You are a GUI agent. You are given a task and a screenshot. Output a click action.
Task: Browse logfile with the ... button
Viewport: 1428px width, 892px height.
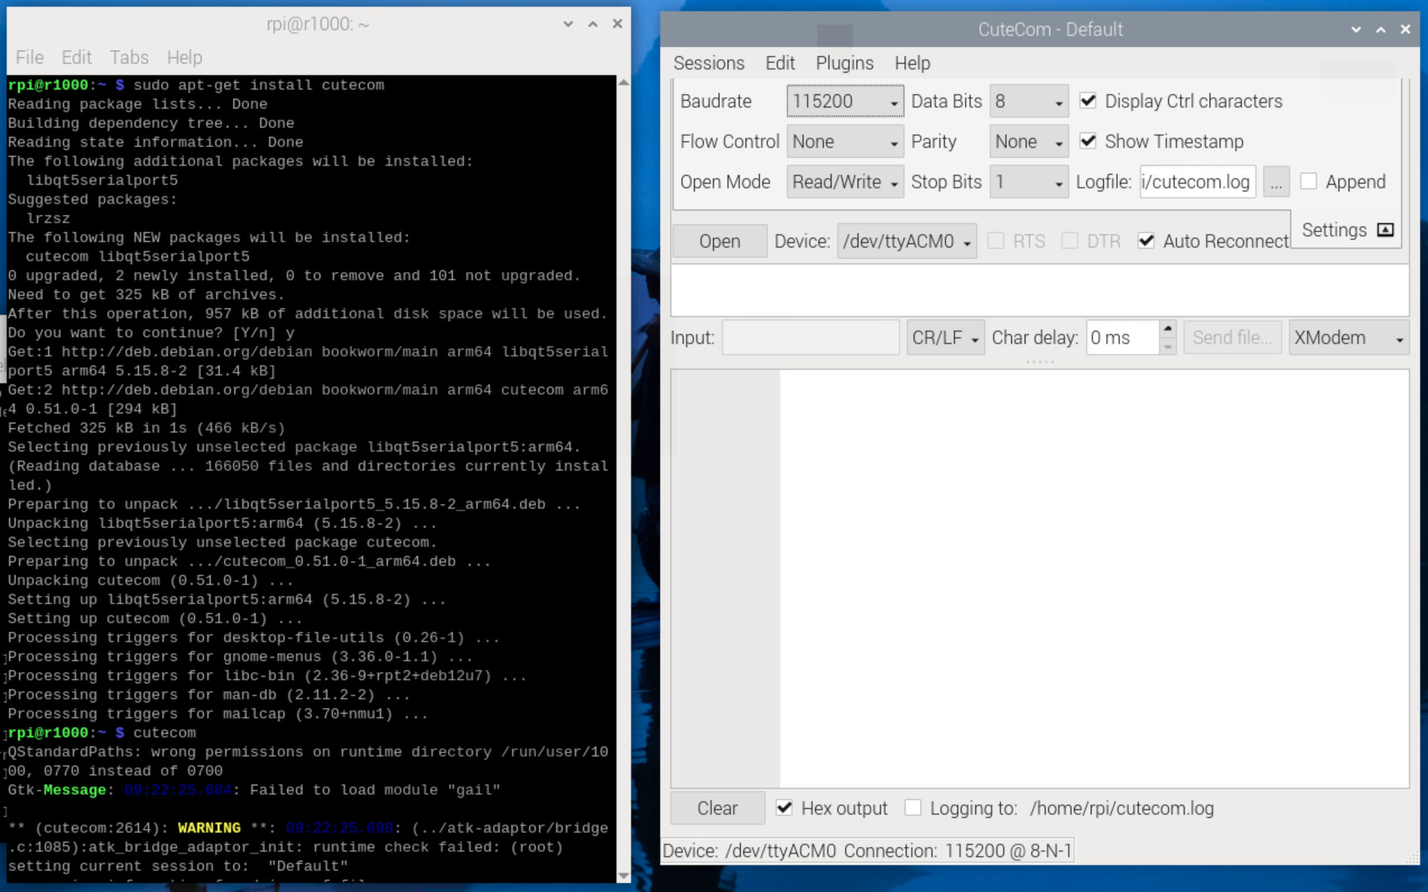click(x=1276, y=181)
